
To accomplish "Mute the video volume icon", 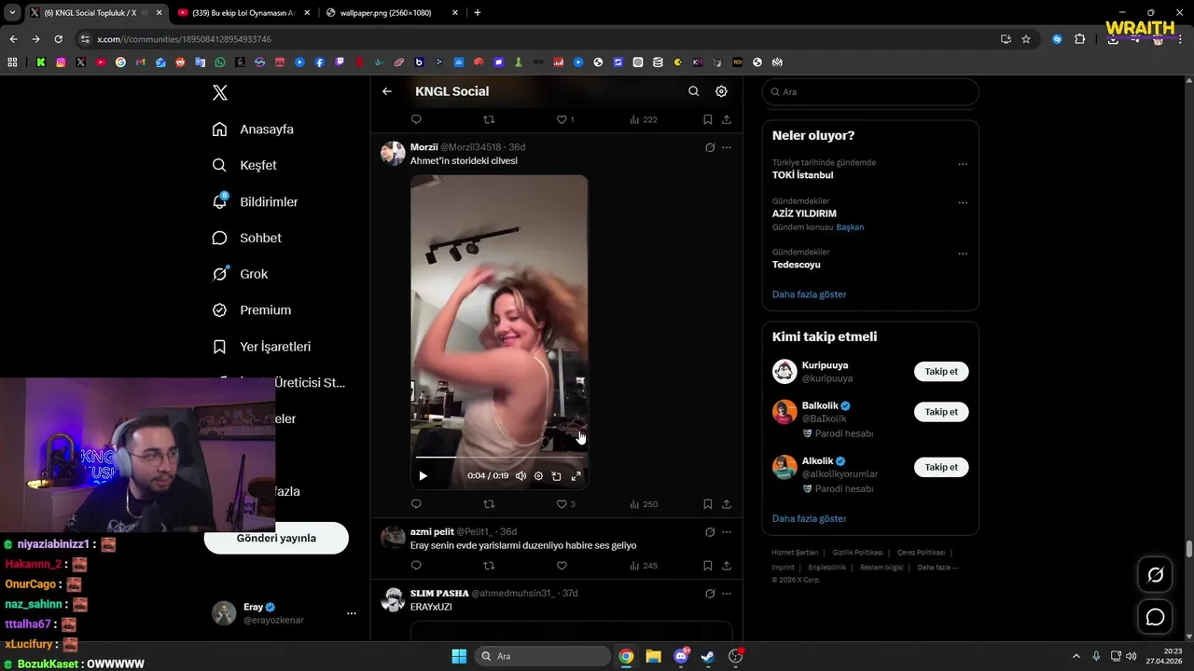I will pyautogui.click(x=521, y=476).
